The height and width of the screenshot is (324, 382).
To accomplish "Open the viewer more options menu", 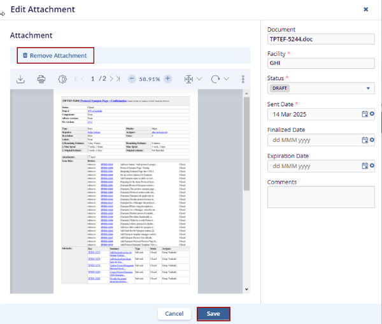I will point(243,79).
